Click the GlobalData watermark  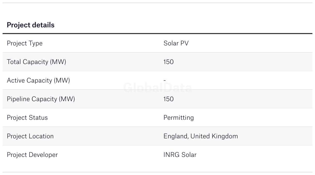[157, 88]
